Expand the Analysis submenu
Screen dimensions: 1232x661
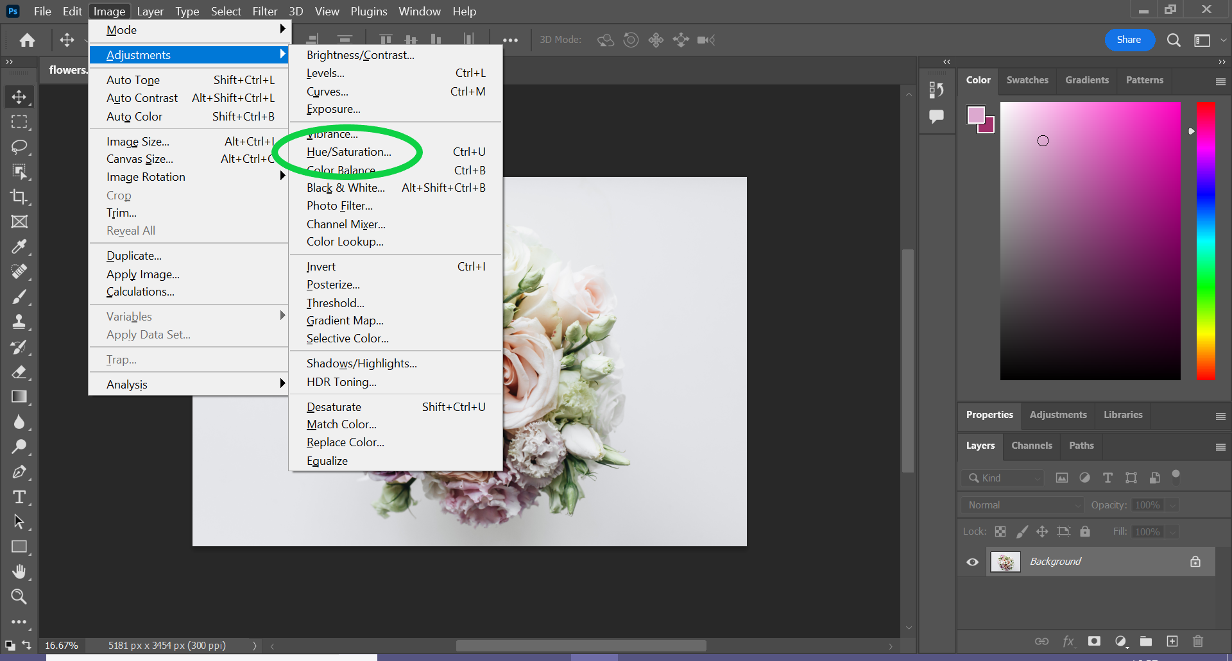[189, 385]
